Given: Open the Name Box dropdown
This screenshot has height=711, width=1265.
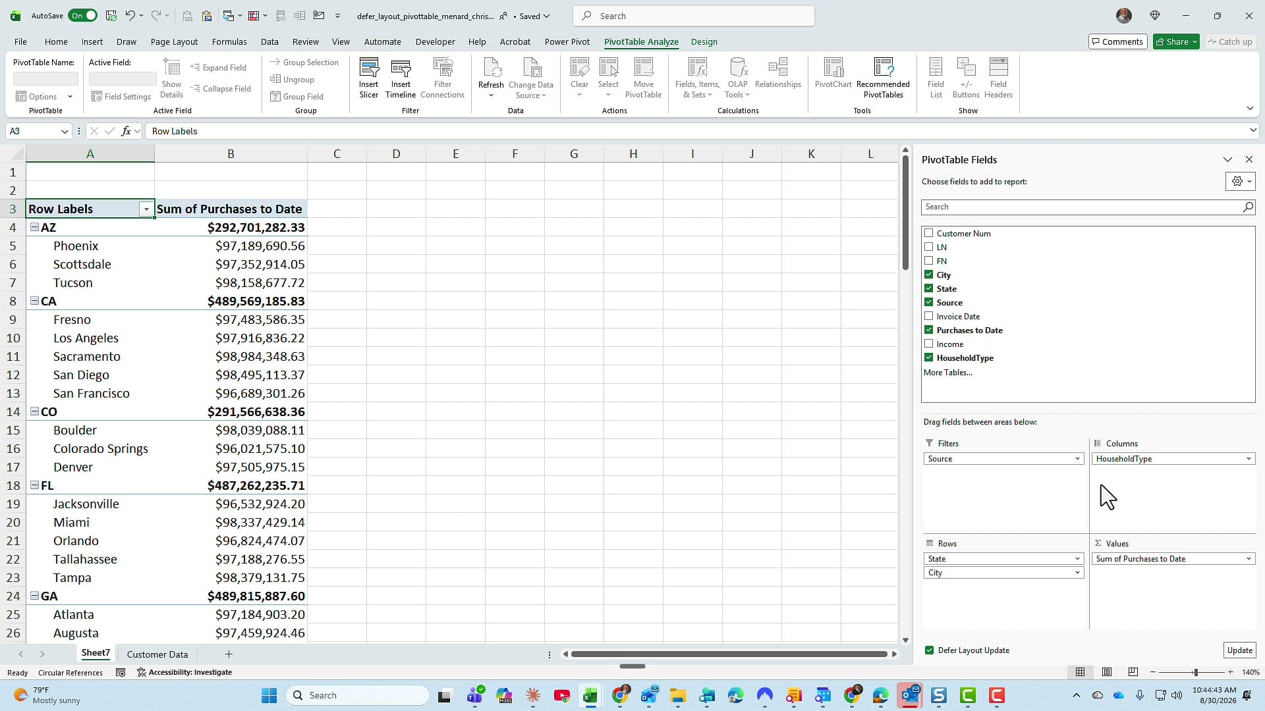Looking at the screenshot, I should pos(65,131).
